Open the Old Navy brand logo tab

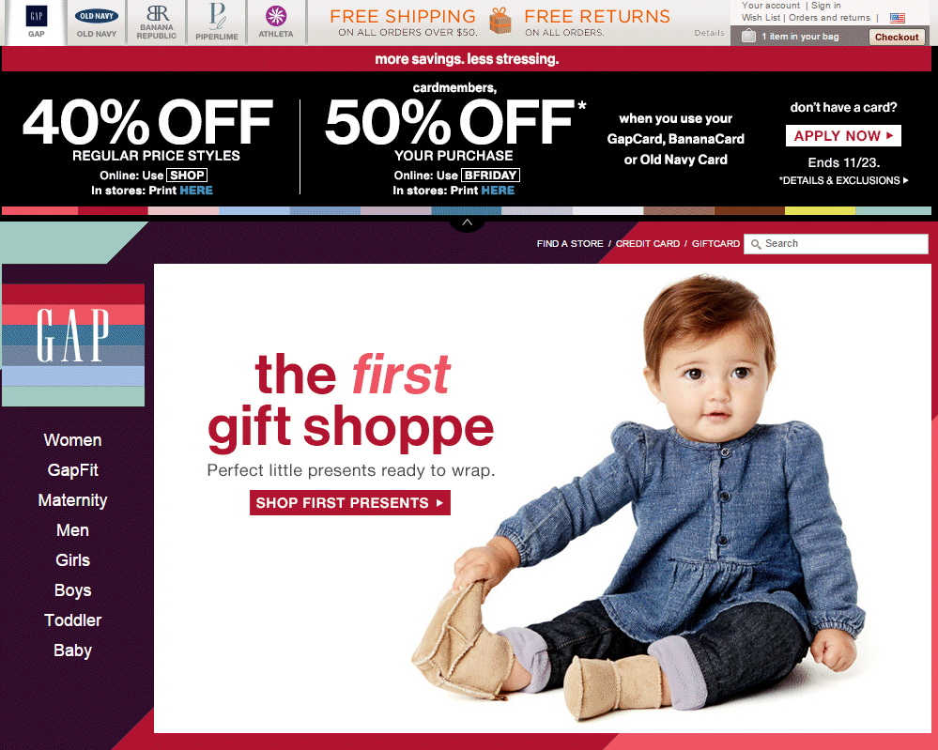click(97, 23)
